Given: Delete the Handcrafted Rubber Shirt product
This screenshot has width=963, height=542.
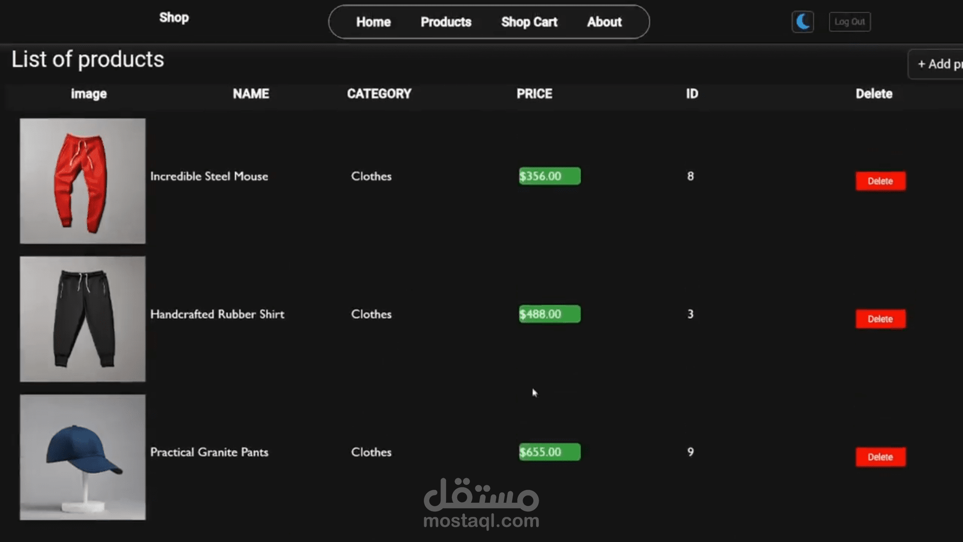Looking at the screenshot, I should [880, 319].
